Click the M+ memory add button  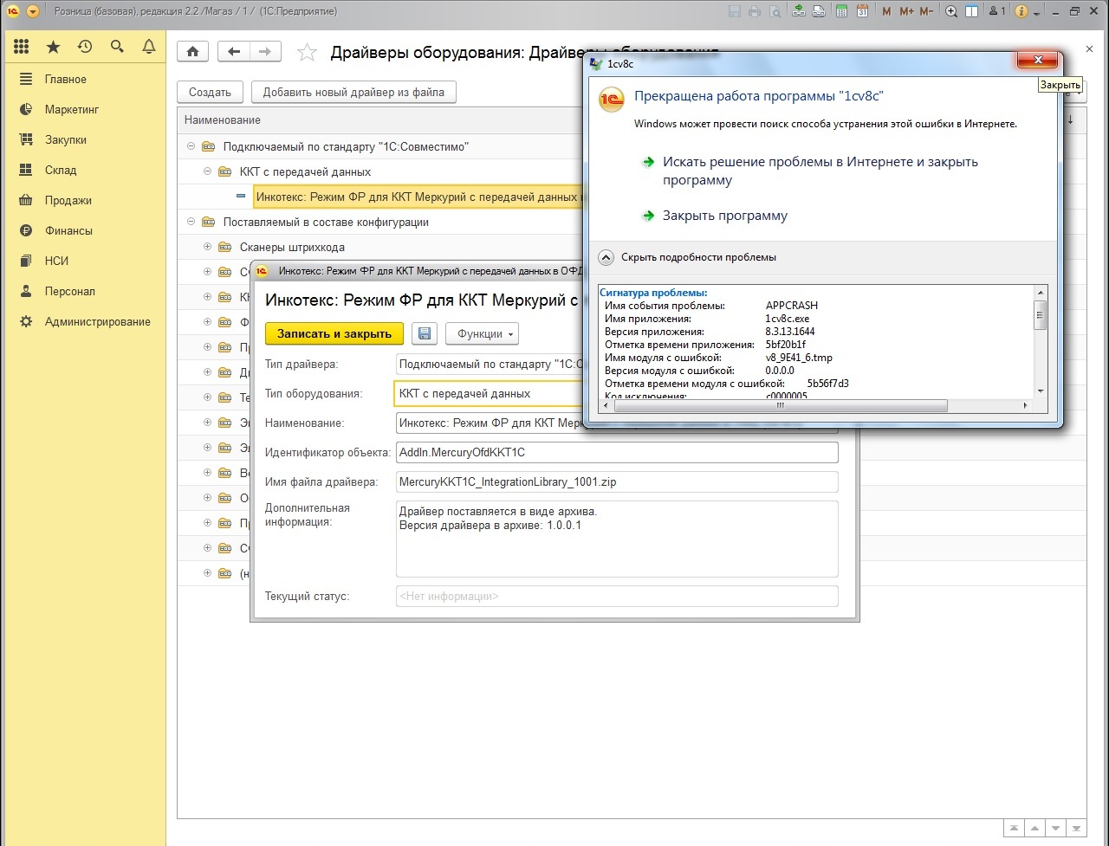[906, 11]
